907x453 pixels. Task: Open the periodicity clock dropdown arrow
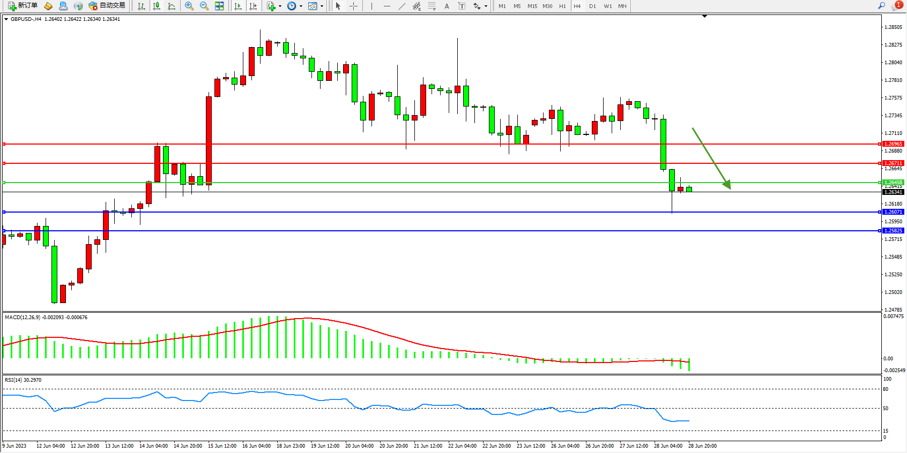point(301,6)
